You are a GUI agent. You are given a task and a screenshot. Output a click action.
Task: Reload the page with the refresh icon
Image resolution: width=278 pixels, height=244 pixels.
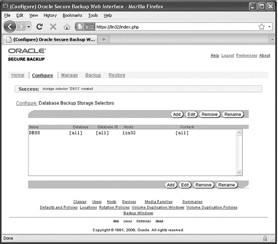pos(39,27)
